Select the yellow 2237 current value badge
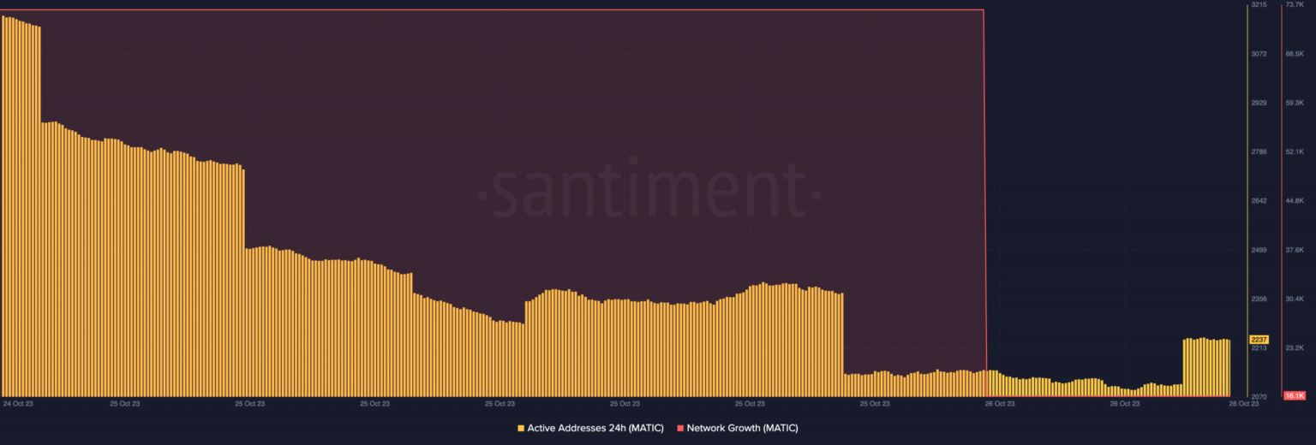Image resolution: width=1316 pixels, height=445 pixels. [1259, 339]
